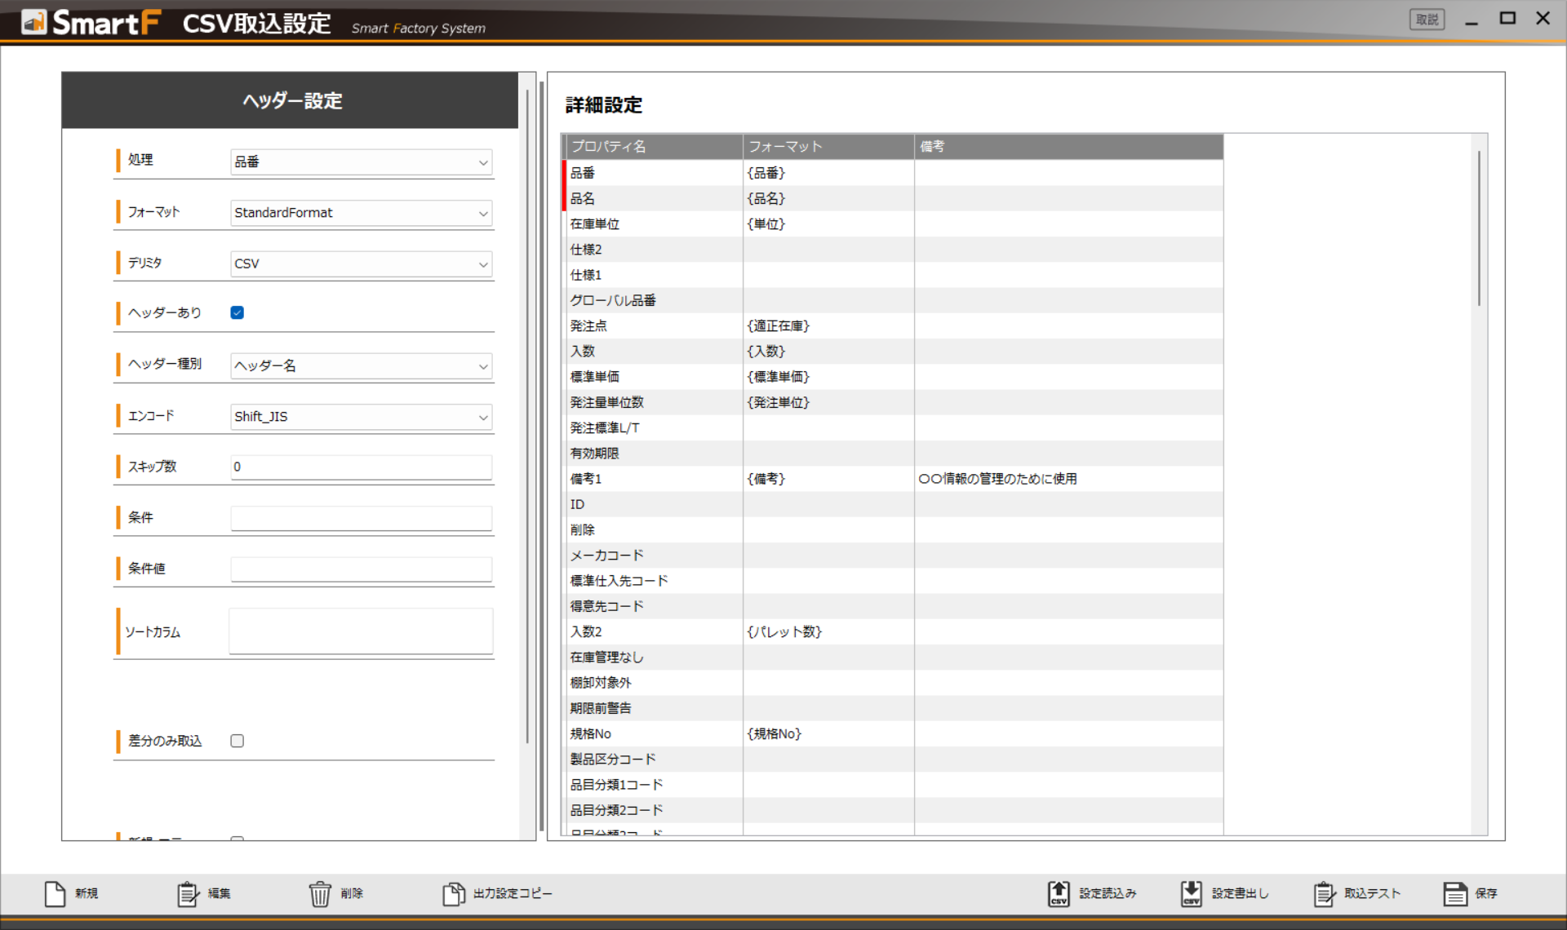Click the 新規 (New) document icon
1567x930 pixels.
point(55,894)
